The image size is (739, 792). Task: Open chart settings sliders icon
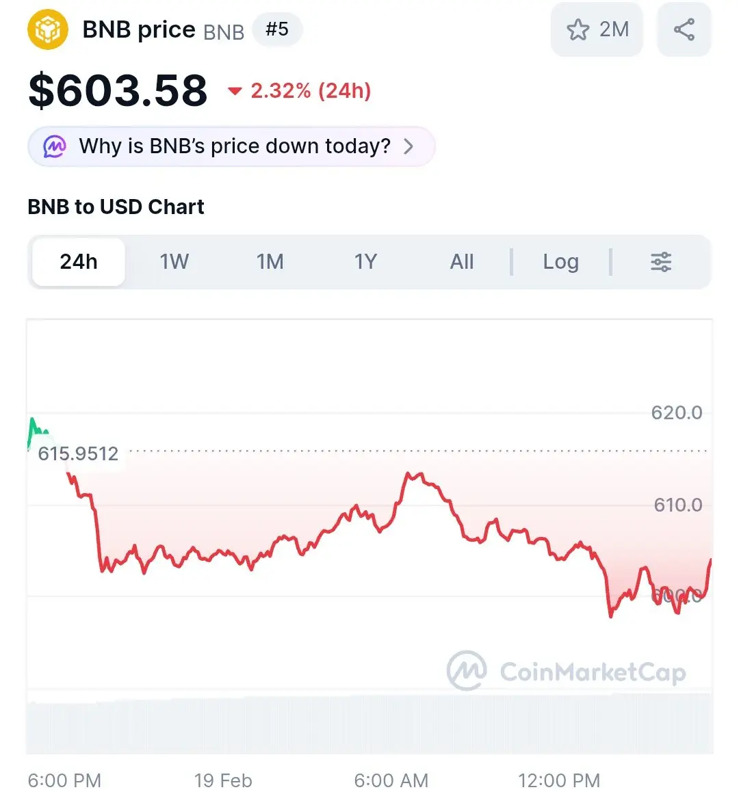click(x=660, y=262)
